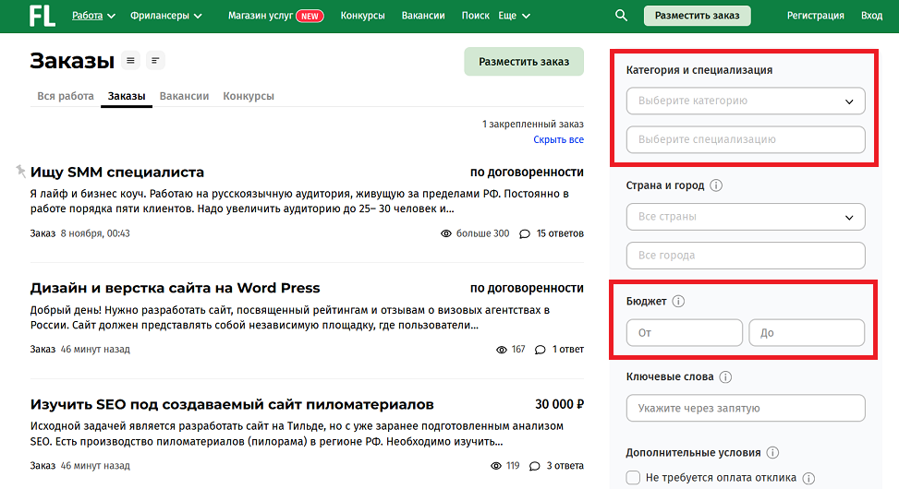The image size is (899, 489).
Task: Enable Не требуется оплата отклика checkbox
Action: pos(633,478)
